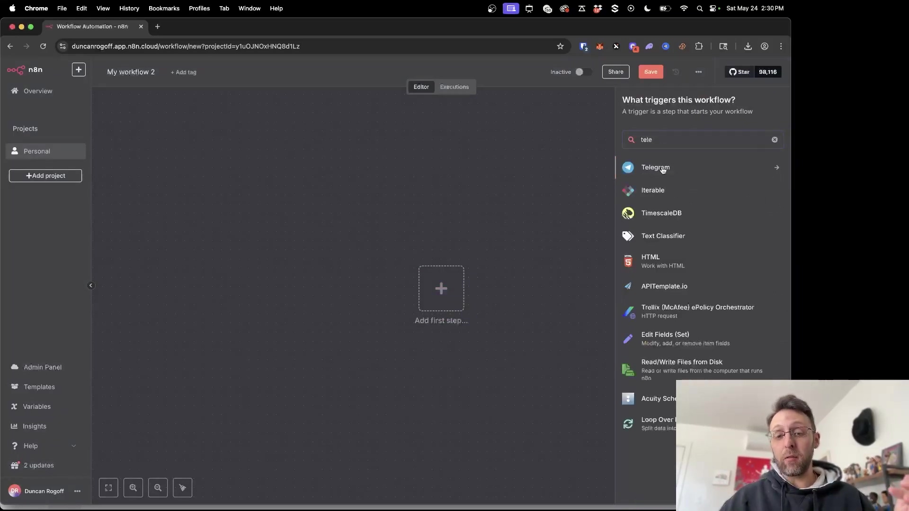Select the Personal project
Screen dimensions: 909x511
[45, 151]
